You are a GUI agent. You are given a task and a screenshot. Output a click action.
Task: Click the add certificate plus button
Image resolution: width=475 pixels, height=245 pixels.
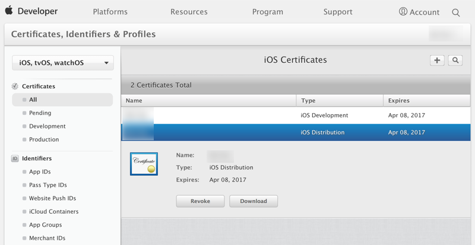pyautogui.click(x=437, y=60)
